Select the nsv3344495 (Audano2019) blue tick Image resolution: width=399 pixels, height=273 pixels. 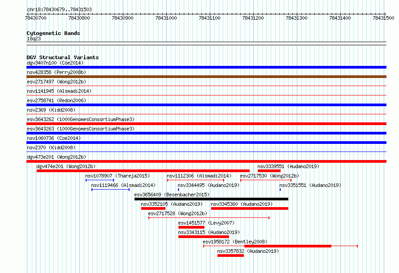[178, 190]
